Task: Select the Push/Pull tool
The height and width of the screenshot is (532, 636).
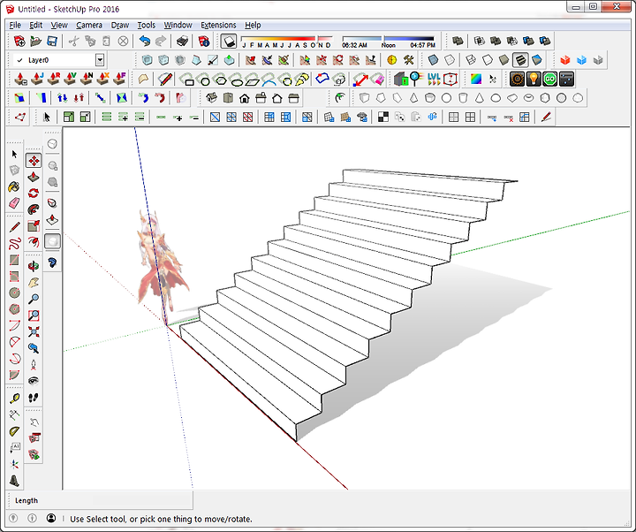Action: [x=34, y=177]
